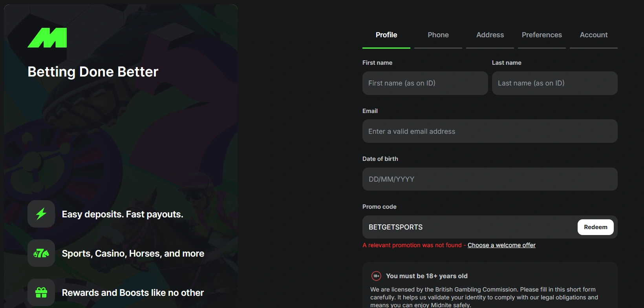Click the 'Rewards and Boosts like no other' text
The width and height of the screenshot is (644, 308).
(x=133, y=293)
